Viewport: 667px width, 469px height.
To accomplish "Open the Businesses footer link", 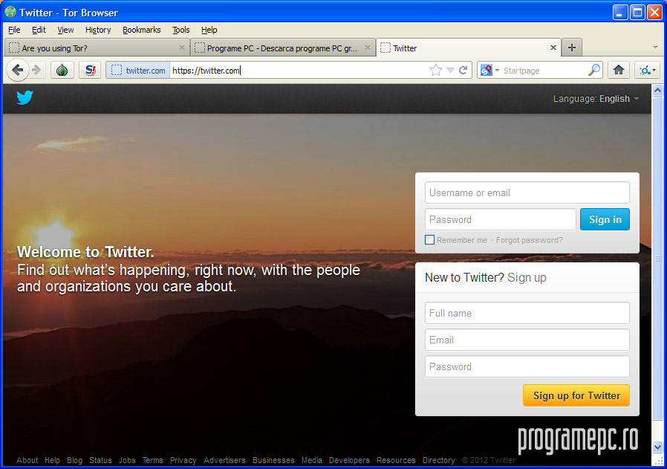I will point(273,460).
